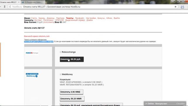
Task: Order VPS/VDS from the Заказать row
Action: pyautogui.click(x=59, y=20)
